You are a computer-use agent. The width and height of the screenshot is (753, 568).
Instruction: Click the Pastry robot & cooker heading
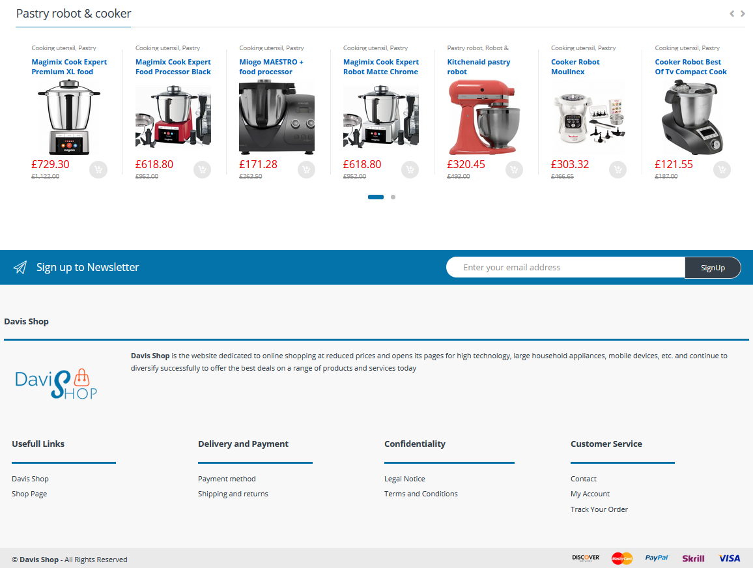click(74, 14)
